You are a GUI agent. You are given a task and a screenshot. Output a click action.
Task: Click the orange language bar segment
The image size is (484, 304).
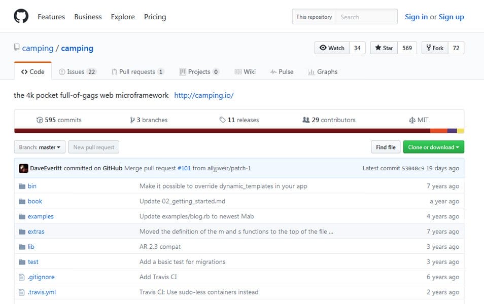tap(439, 131)
